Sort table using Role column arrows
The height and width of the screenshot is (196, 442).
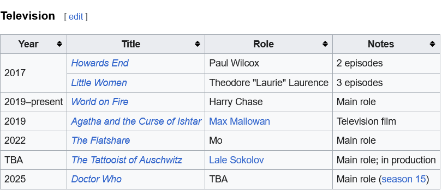click(x=325, y=44)
